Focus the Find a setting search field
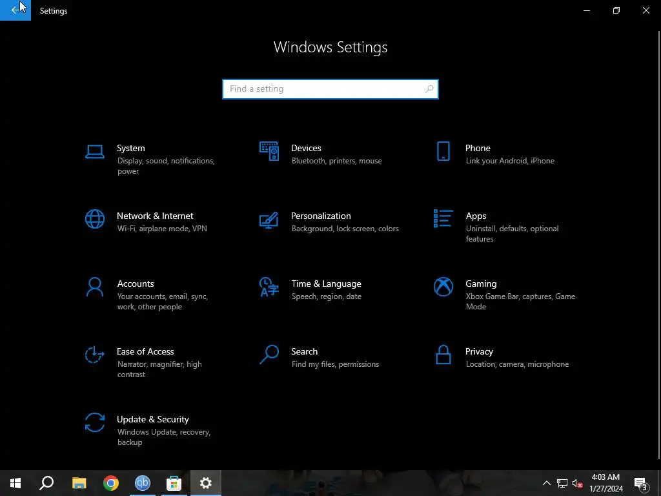This screenshot has width=661, height=496. 330,89
